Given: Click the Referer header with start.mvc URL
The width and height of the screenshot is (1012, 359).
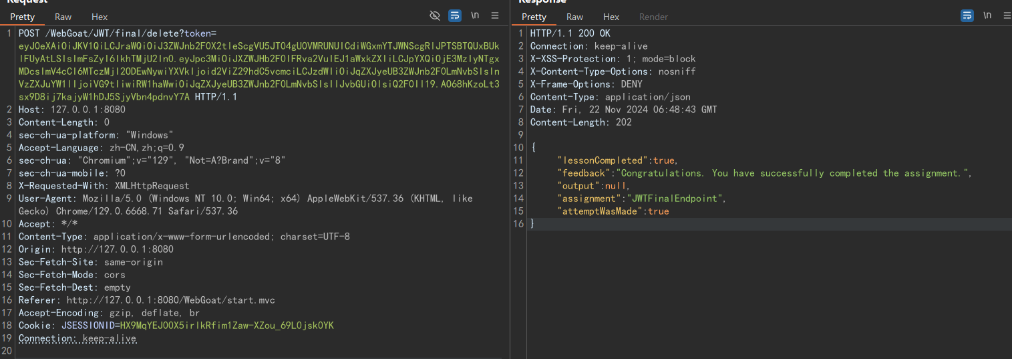Looking at the screenshot, I should 147,300.
